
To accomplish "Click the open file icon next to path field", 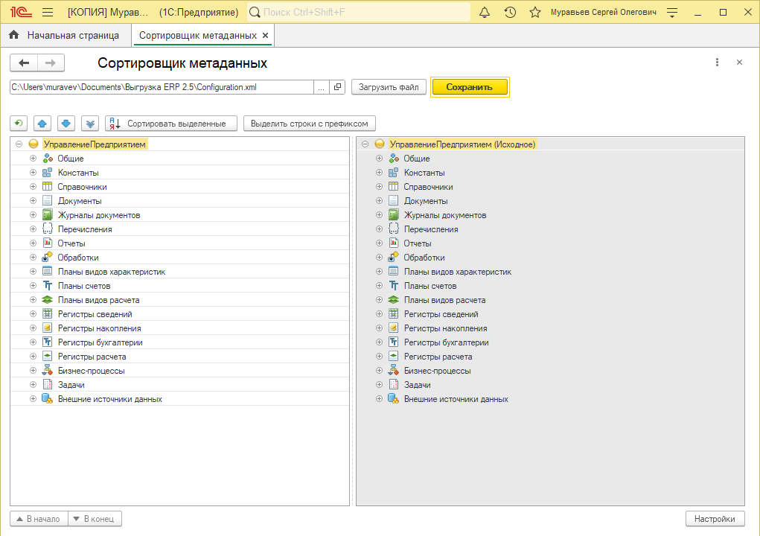I will pos(337,87).
